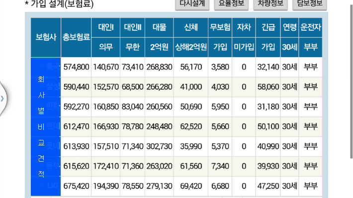Click the 자차 header cell
Viewport: 353px width, 198px height.
[x=244, y=27]
